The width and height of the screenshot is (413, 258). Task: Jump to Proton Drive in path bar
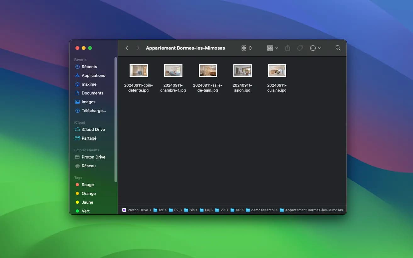pyautogui.click(x=137, y=210)
